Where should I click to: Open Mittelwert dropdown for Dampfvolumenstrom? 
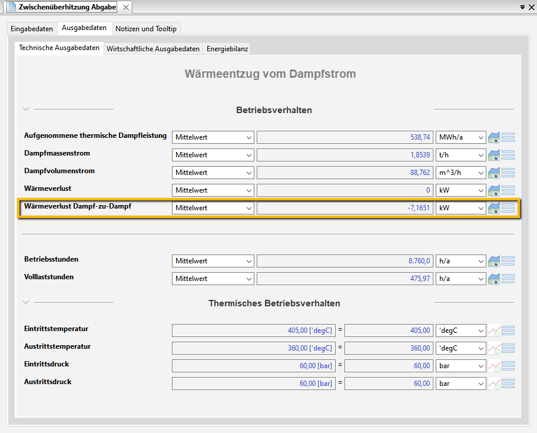coord(213,173)
